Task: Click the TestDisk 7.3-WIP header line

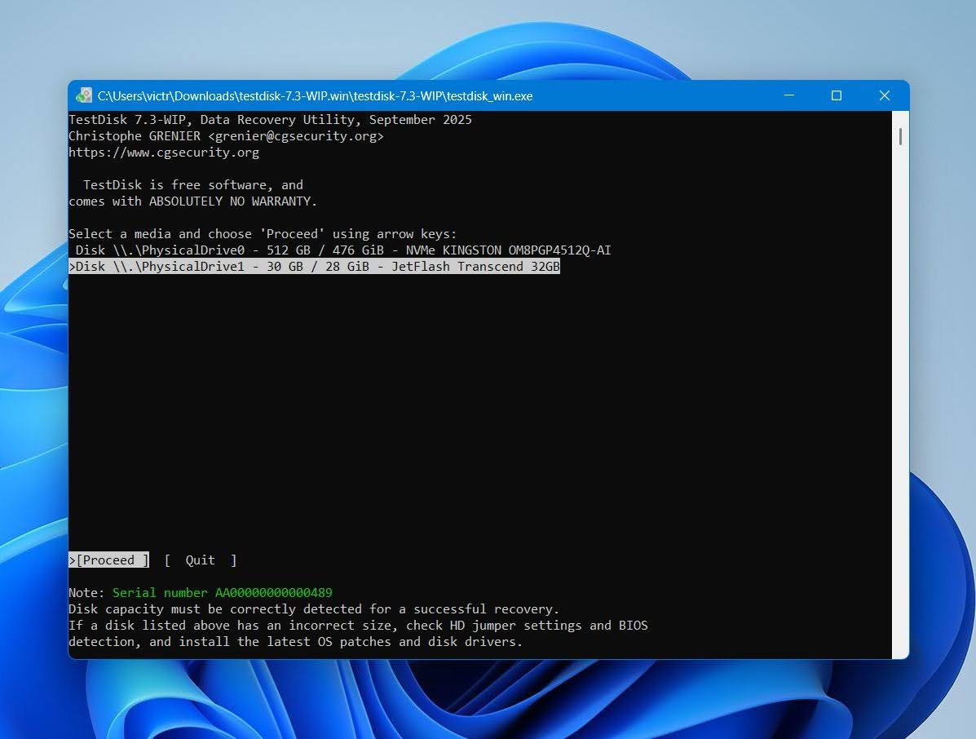Action: tap(270, 120)
